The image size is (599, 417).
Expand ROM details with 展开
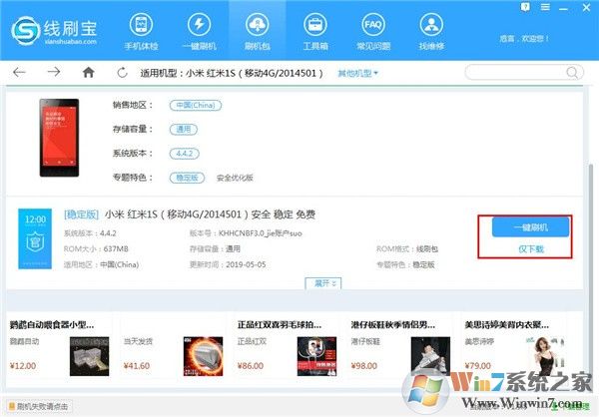[x=323, y=283]
